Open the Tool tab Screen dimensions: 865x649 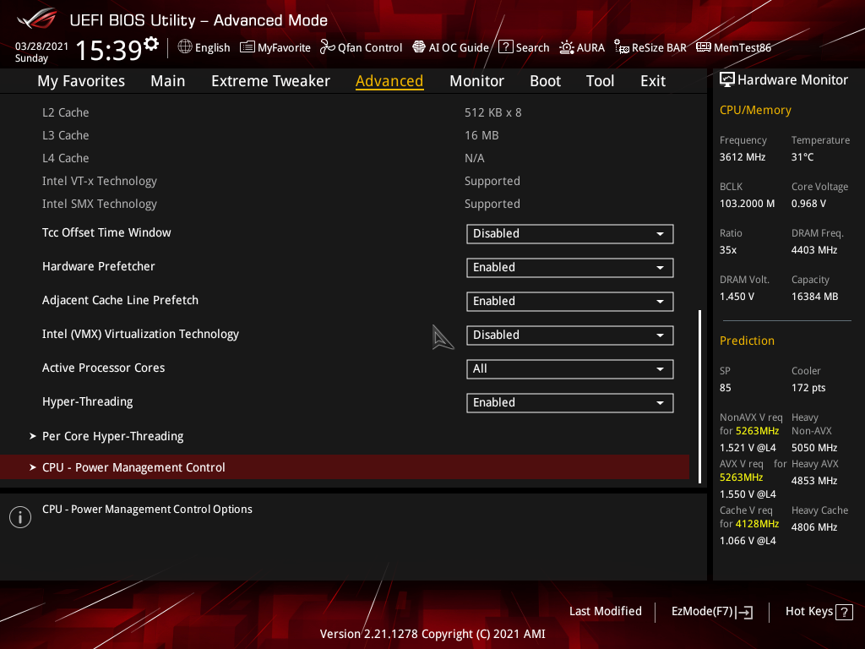601,81
